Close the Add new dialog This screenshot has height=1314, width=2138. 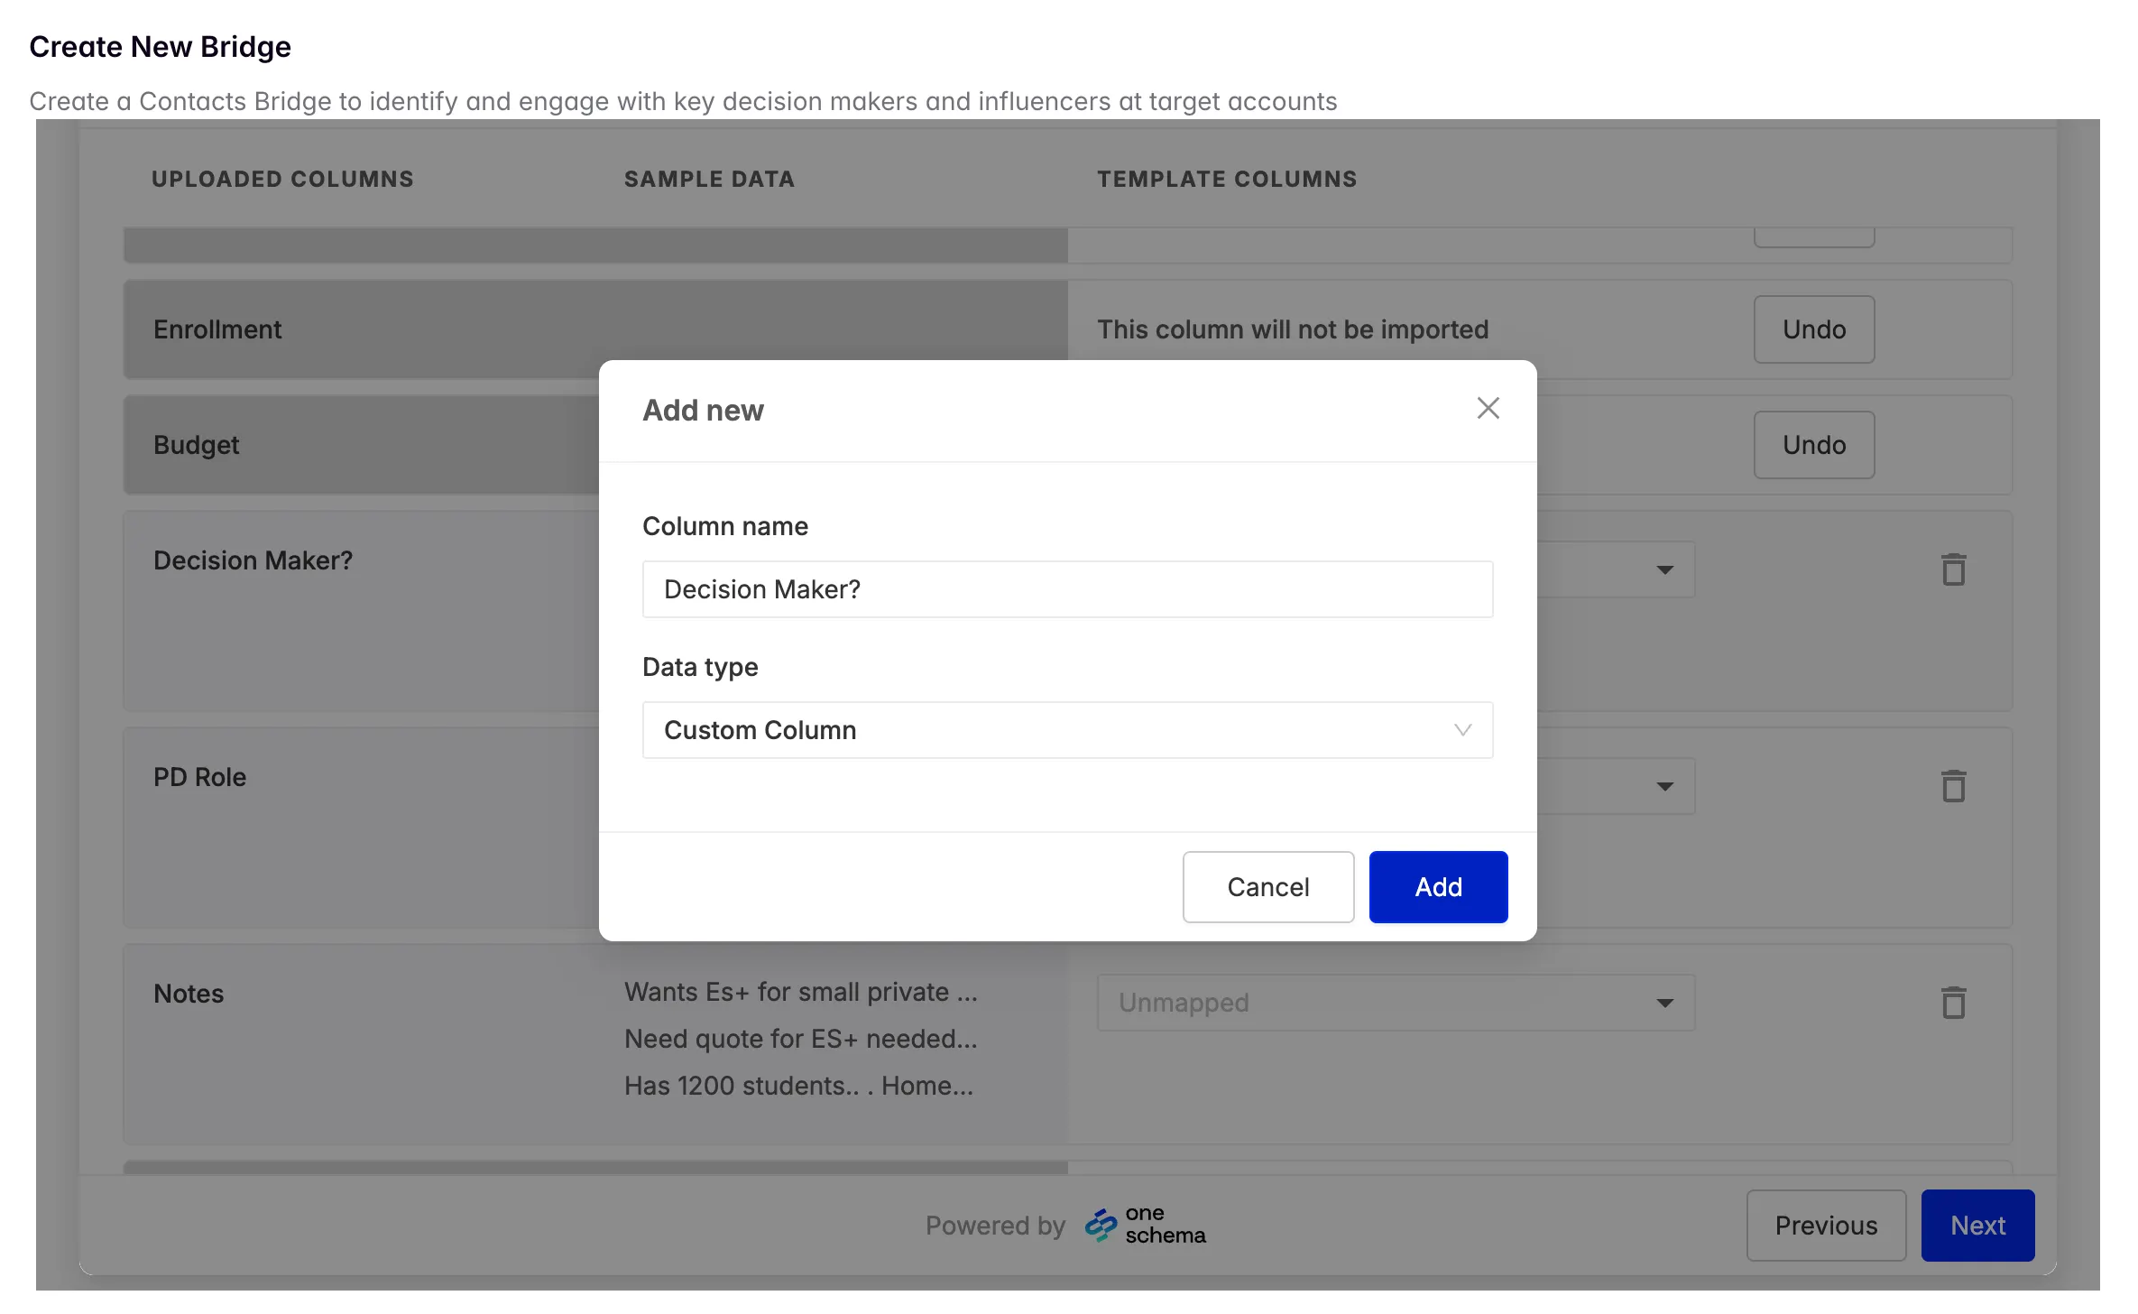pos(1488,408)
